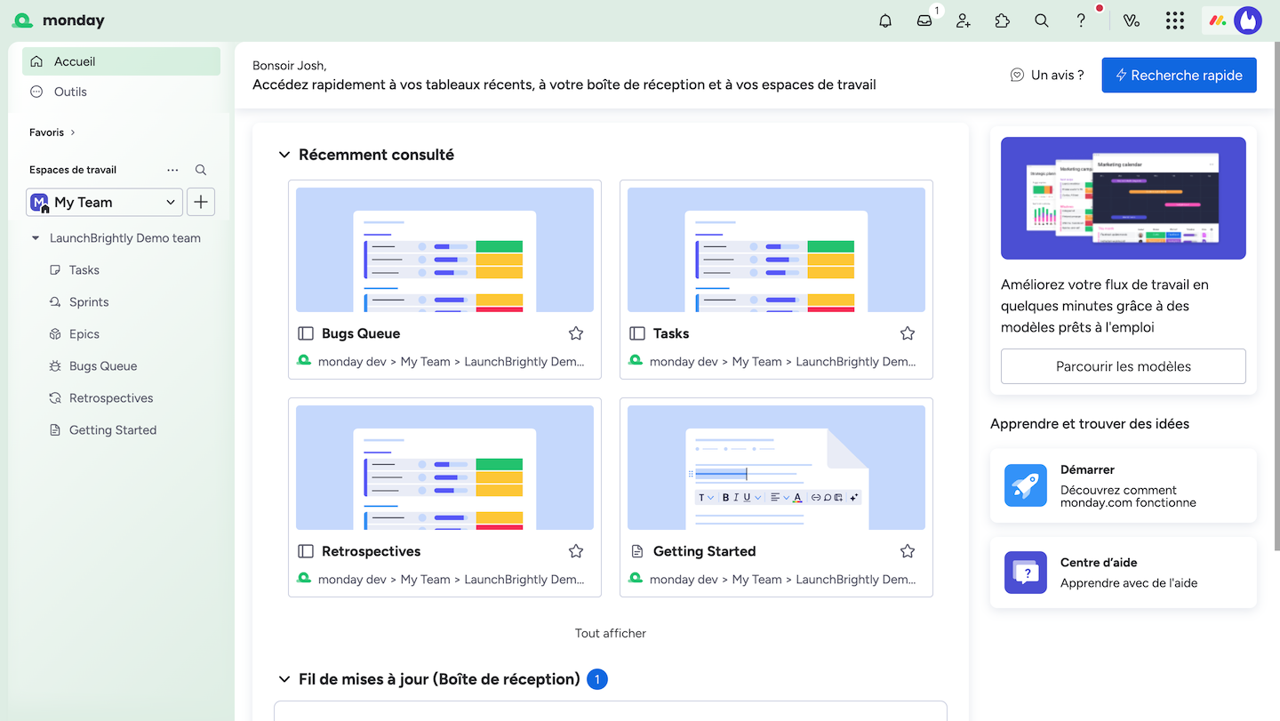The width and height of the screenshot is (1280, 721).
Task: Click Parcourir les modèles button
Action: [x=1124, y=366]
